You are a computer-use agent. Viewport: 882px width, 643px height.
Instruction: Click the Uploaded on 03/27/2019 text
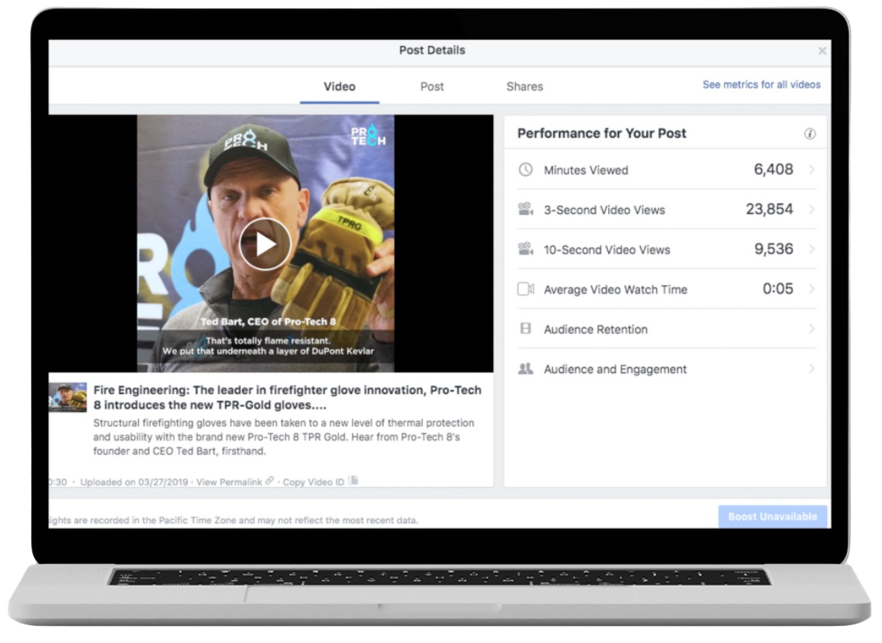pyautogui.click(x=134, y=482)
